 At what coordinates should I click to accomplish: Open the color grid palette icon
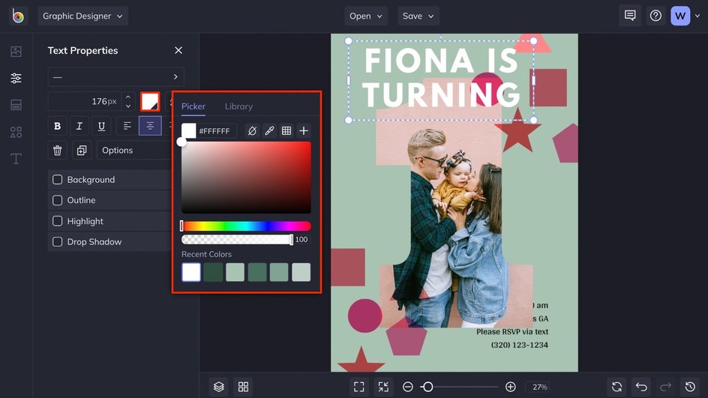[x=286, y=131]
